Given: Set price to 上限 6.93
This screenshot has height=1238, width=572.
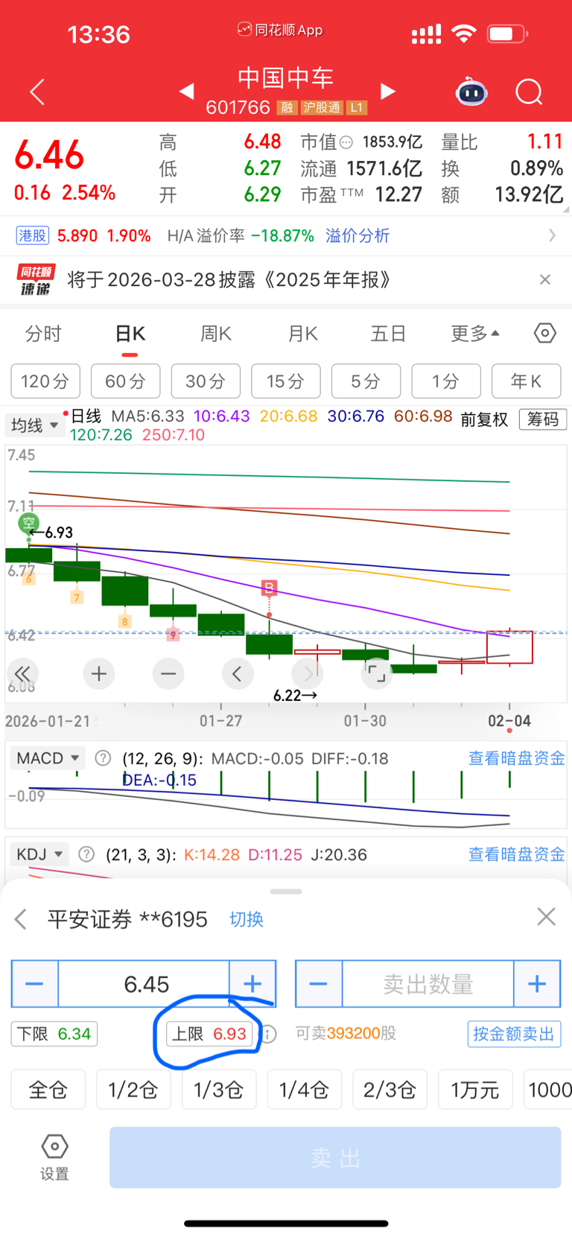Looking at the screenshot, I should (x=209, y=1034).
